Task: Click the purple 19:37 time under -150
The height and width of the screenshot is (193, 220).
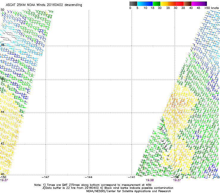Action: click(x=4, y=180)
